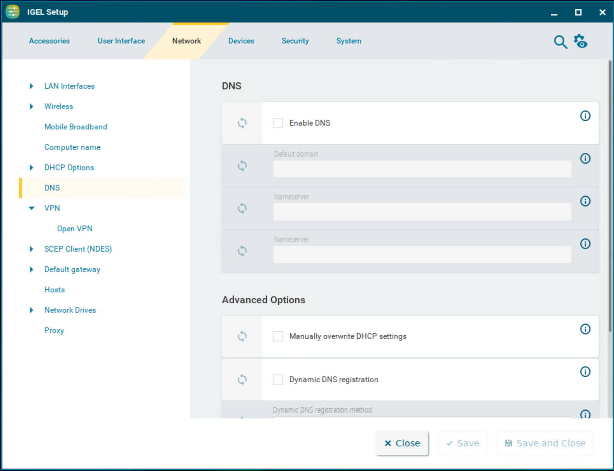
Task: Switch to the Security tab
Action: 295,41
